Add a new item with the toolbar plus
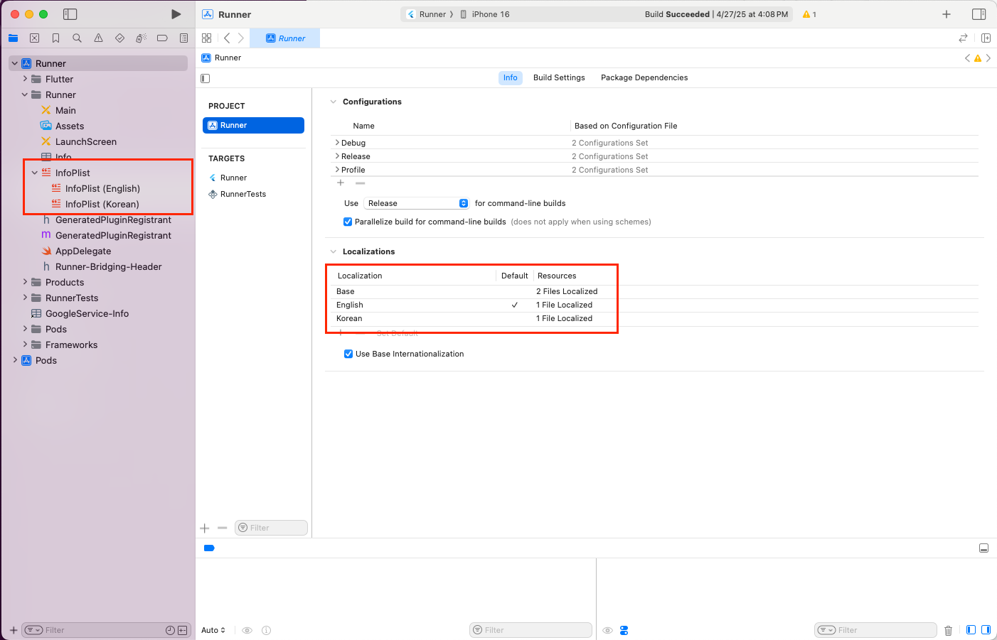The image size is (997, 640). [x=947, y=14]
